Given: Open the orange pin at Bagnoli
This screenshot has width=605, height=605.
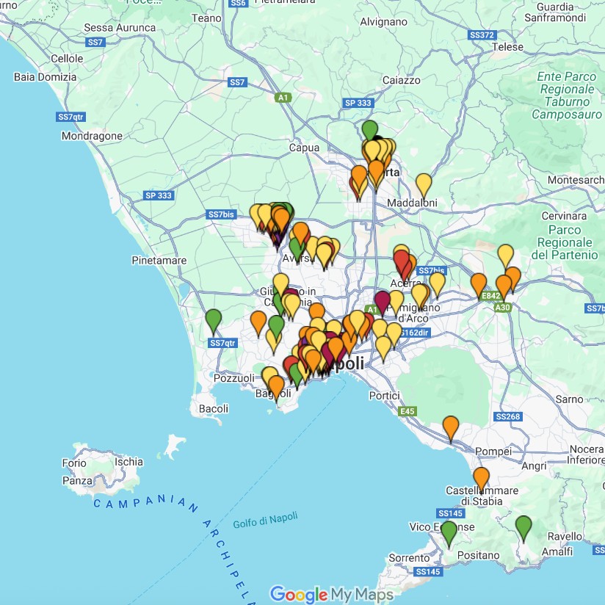Looking at the screenshot, I should (x=277, y=386).
